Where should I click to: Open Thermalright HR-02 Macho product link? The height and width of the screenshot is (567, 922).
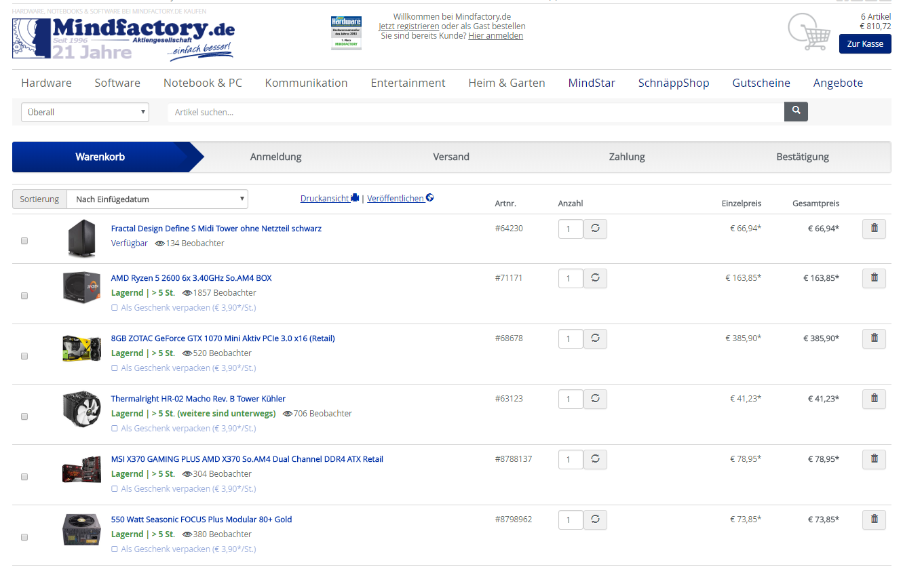point(198,399)
